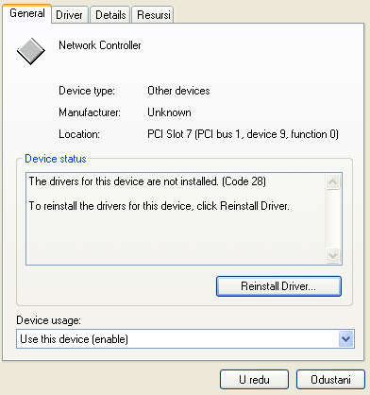Image resolution: width=370 pixels, height=395 pixels.
Task: Cancel the dialog with Odustani
Action: pos(330,380)
